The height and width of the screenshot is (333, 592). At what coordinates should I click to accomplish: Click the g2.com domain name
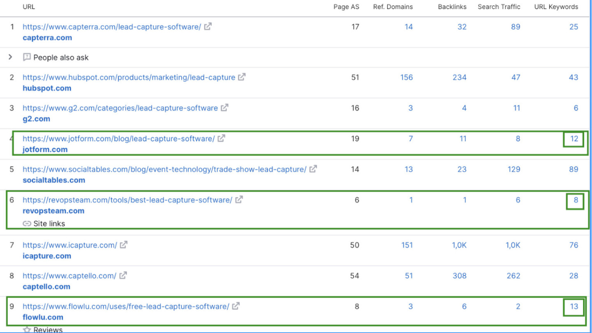pyautogui.click(x=36, y=119)
